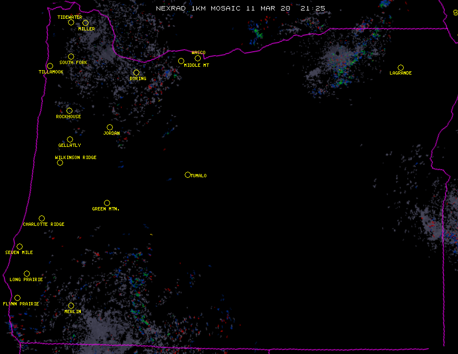This screenshot has width=458, height=354.
Task: Click the Tidewater station circle marker
Action: coord(71,23)
